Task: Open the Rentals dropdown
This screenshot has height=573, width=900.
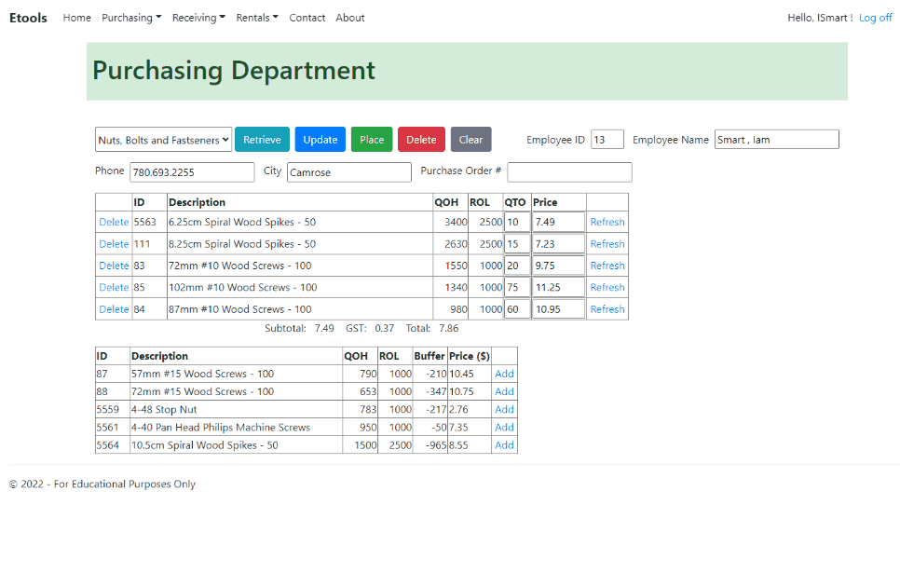Action: point(256,17)
